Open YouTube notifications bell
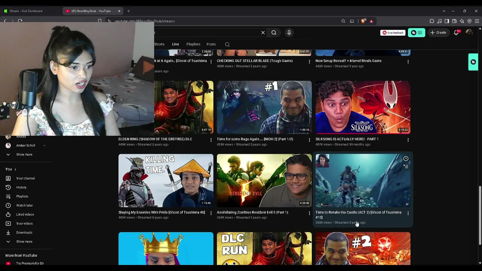The width and height of the screenshot is (482, 271). (x=456, y=33)
